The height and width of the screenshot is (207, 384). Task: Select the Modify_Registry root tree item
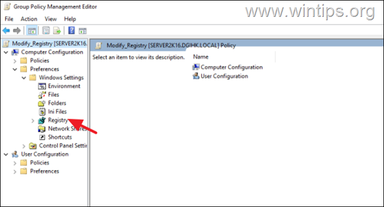[45, 43]
